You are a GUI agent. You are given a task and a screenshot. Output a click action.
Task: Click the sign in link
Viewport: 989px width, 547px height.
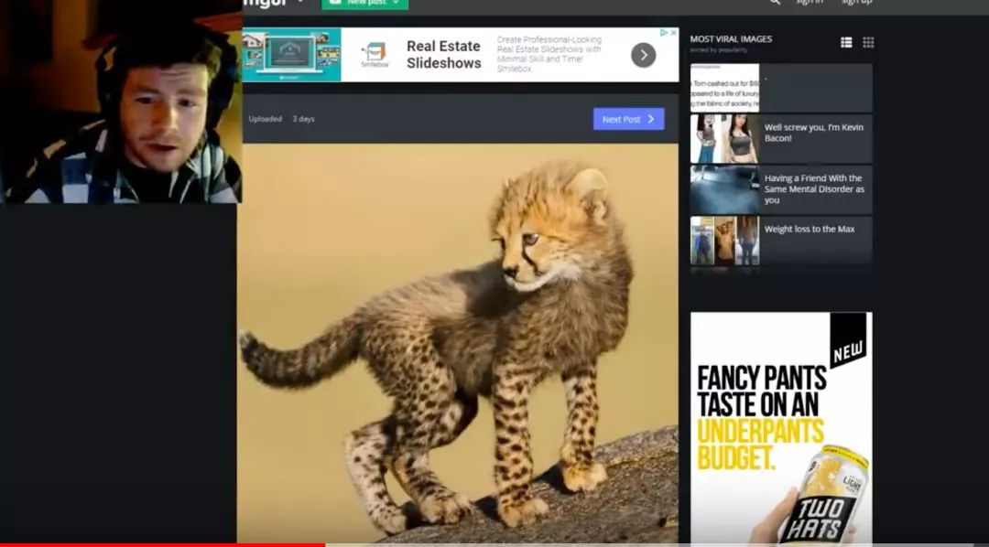pos(810,2)
